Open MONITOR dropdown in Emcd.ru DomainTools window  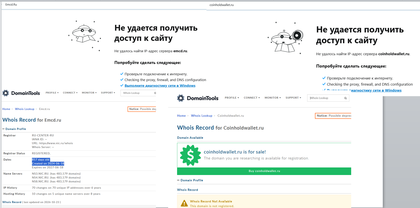click(x=89, y=93)
